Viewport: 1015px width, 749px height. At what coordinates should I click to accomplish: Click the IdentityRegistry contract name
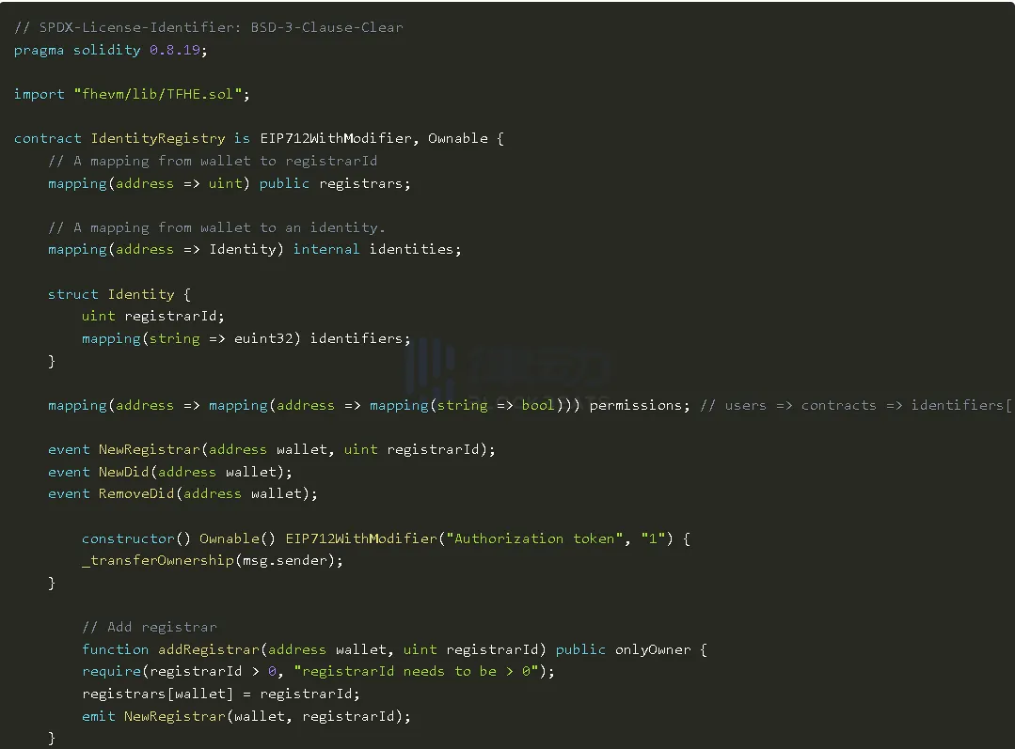[157, 138]
